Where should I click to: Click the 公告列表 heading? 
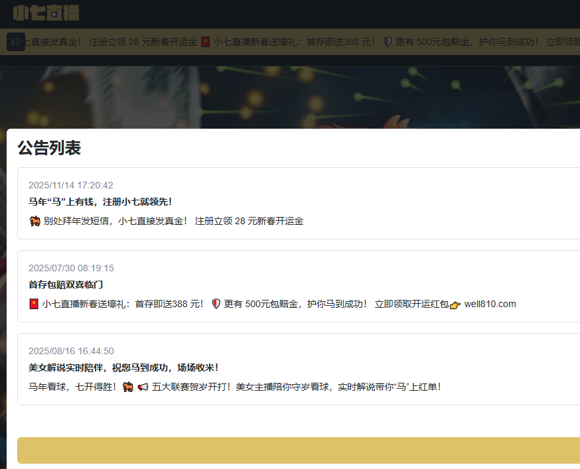tap(49, 148)
